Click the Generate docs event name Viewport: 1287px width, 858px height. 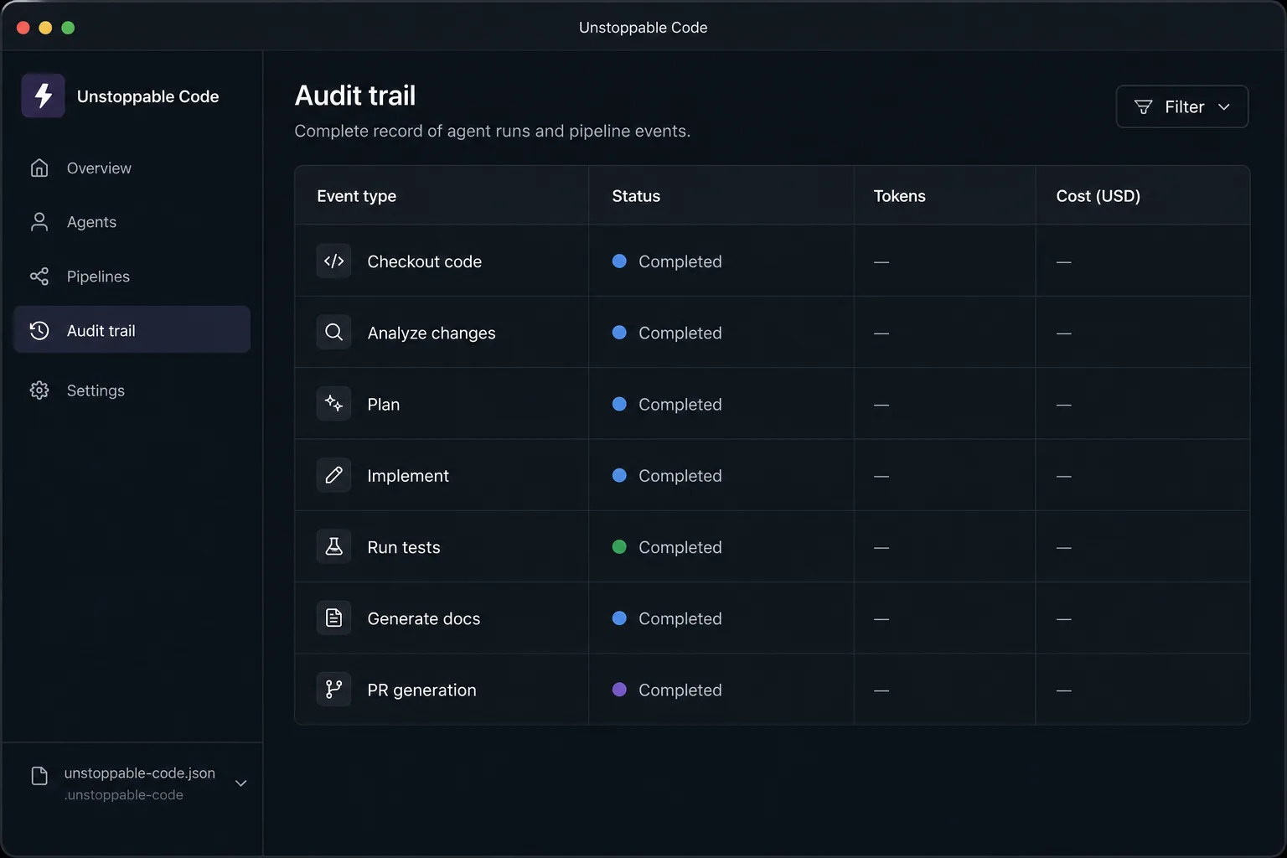[424, 618]
